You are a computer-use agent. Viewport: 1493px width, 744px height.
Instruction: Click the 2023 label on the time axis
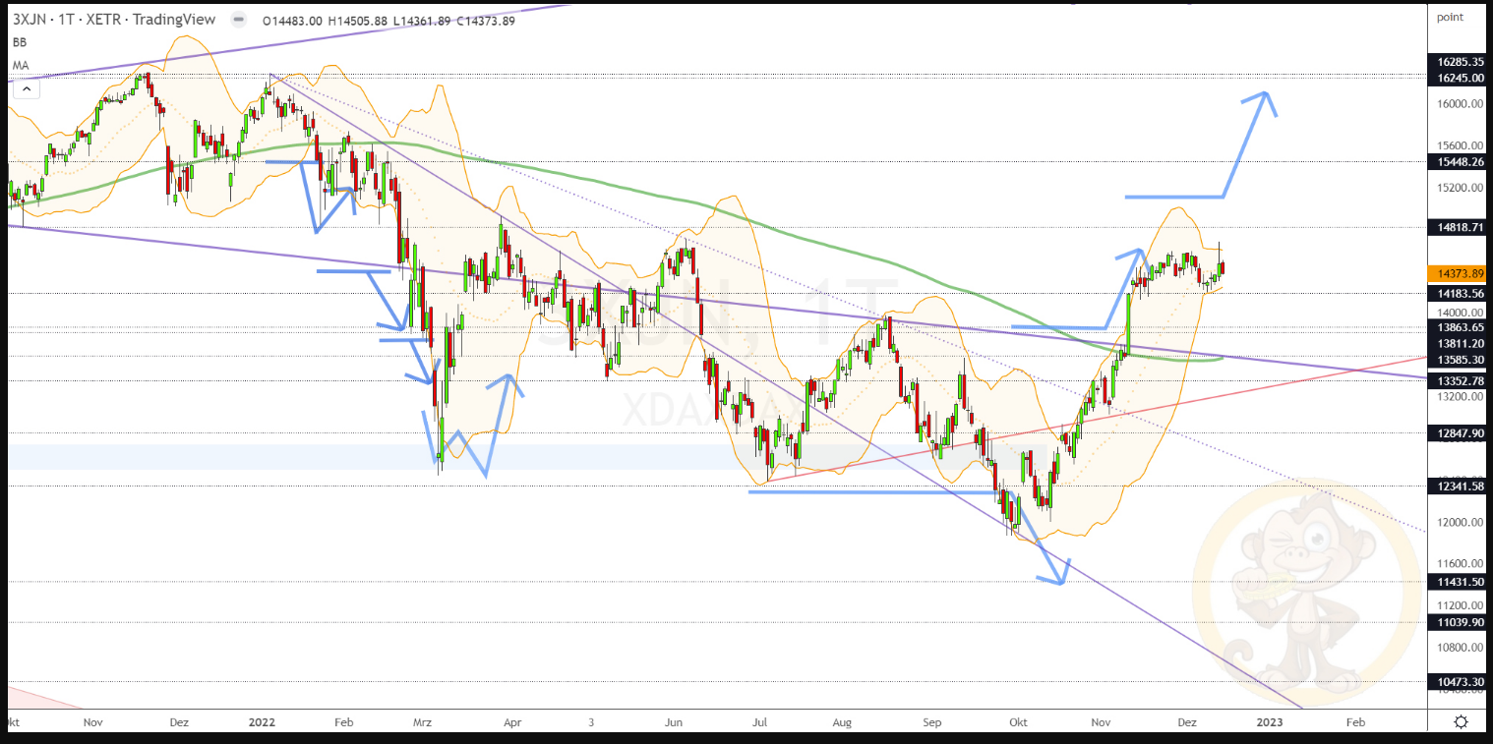[1270, 722]
